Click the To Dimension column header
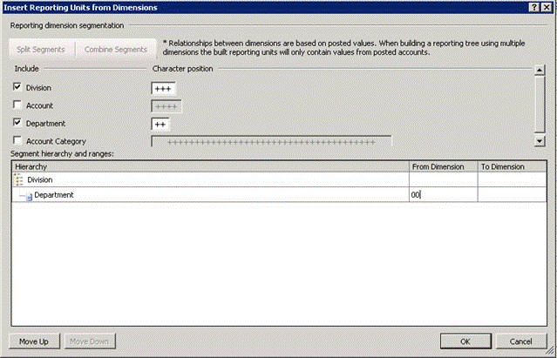 point(513,166)
